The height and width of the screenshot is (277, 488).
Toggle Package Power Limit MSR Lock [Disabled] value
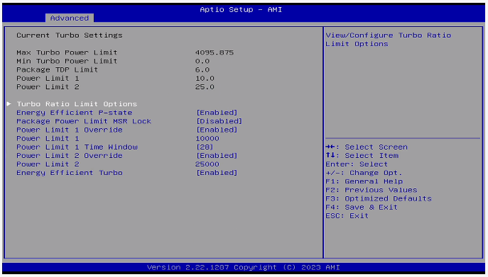(x=219, y=121)
